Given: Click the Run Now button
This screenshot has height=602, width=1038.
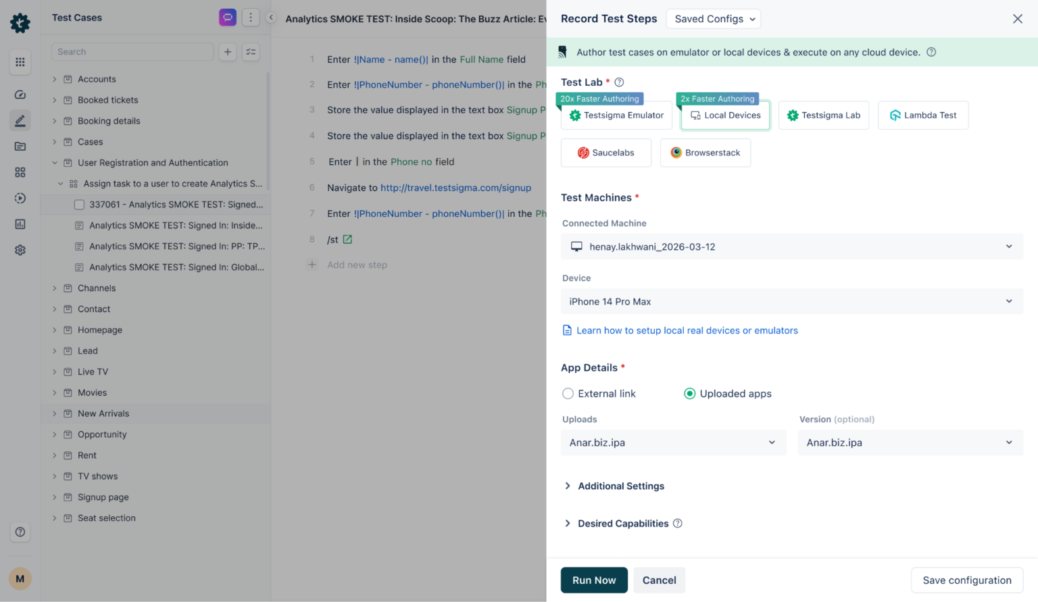Looking at the screenshot, I should [x=594, y=580].
